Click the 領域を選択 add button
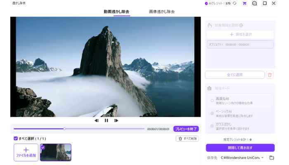Viewport: 289px width, 165px height. click(240, 34)
